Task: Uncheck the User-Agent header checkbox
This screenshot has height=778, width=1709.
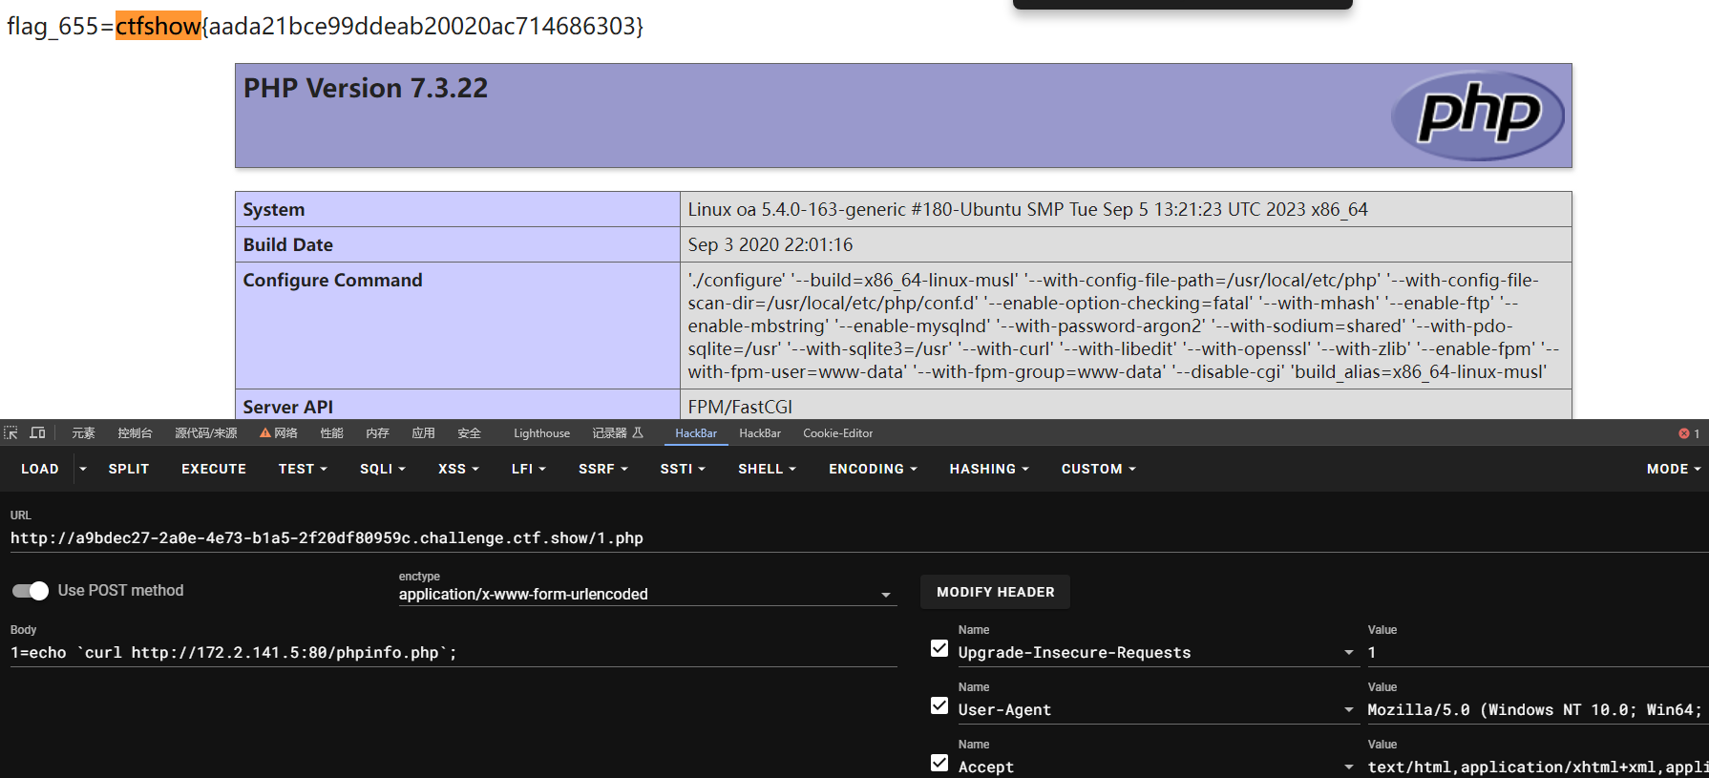Action: [x=939, y=706]
